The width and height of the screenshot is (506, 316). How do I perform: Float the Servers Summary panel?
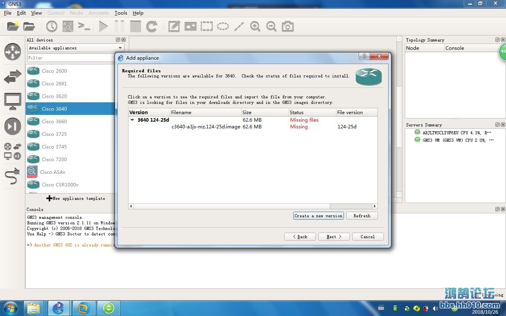pos(497,125)
